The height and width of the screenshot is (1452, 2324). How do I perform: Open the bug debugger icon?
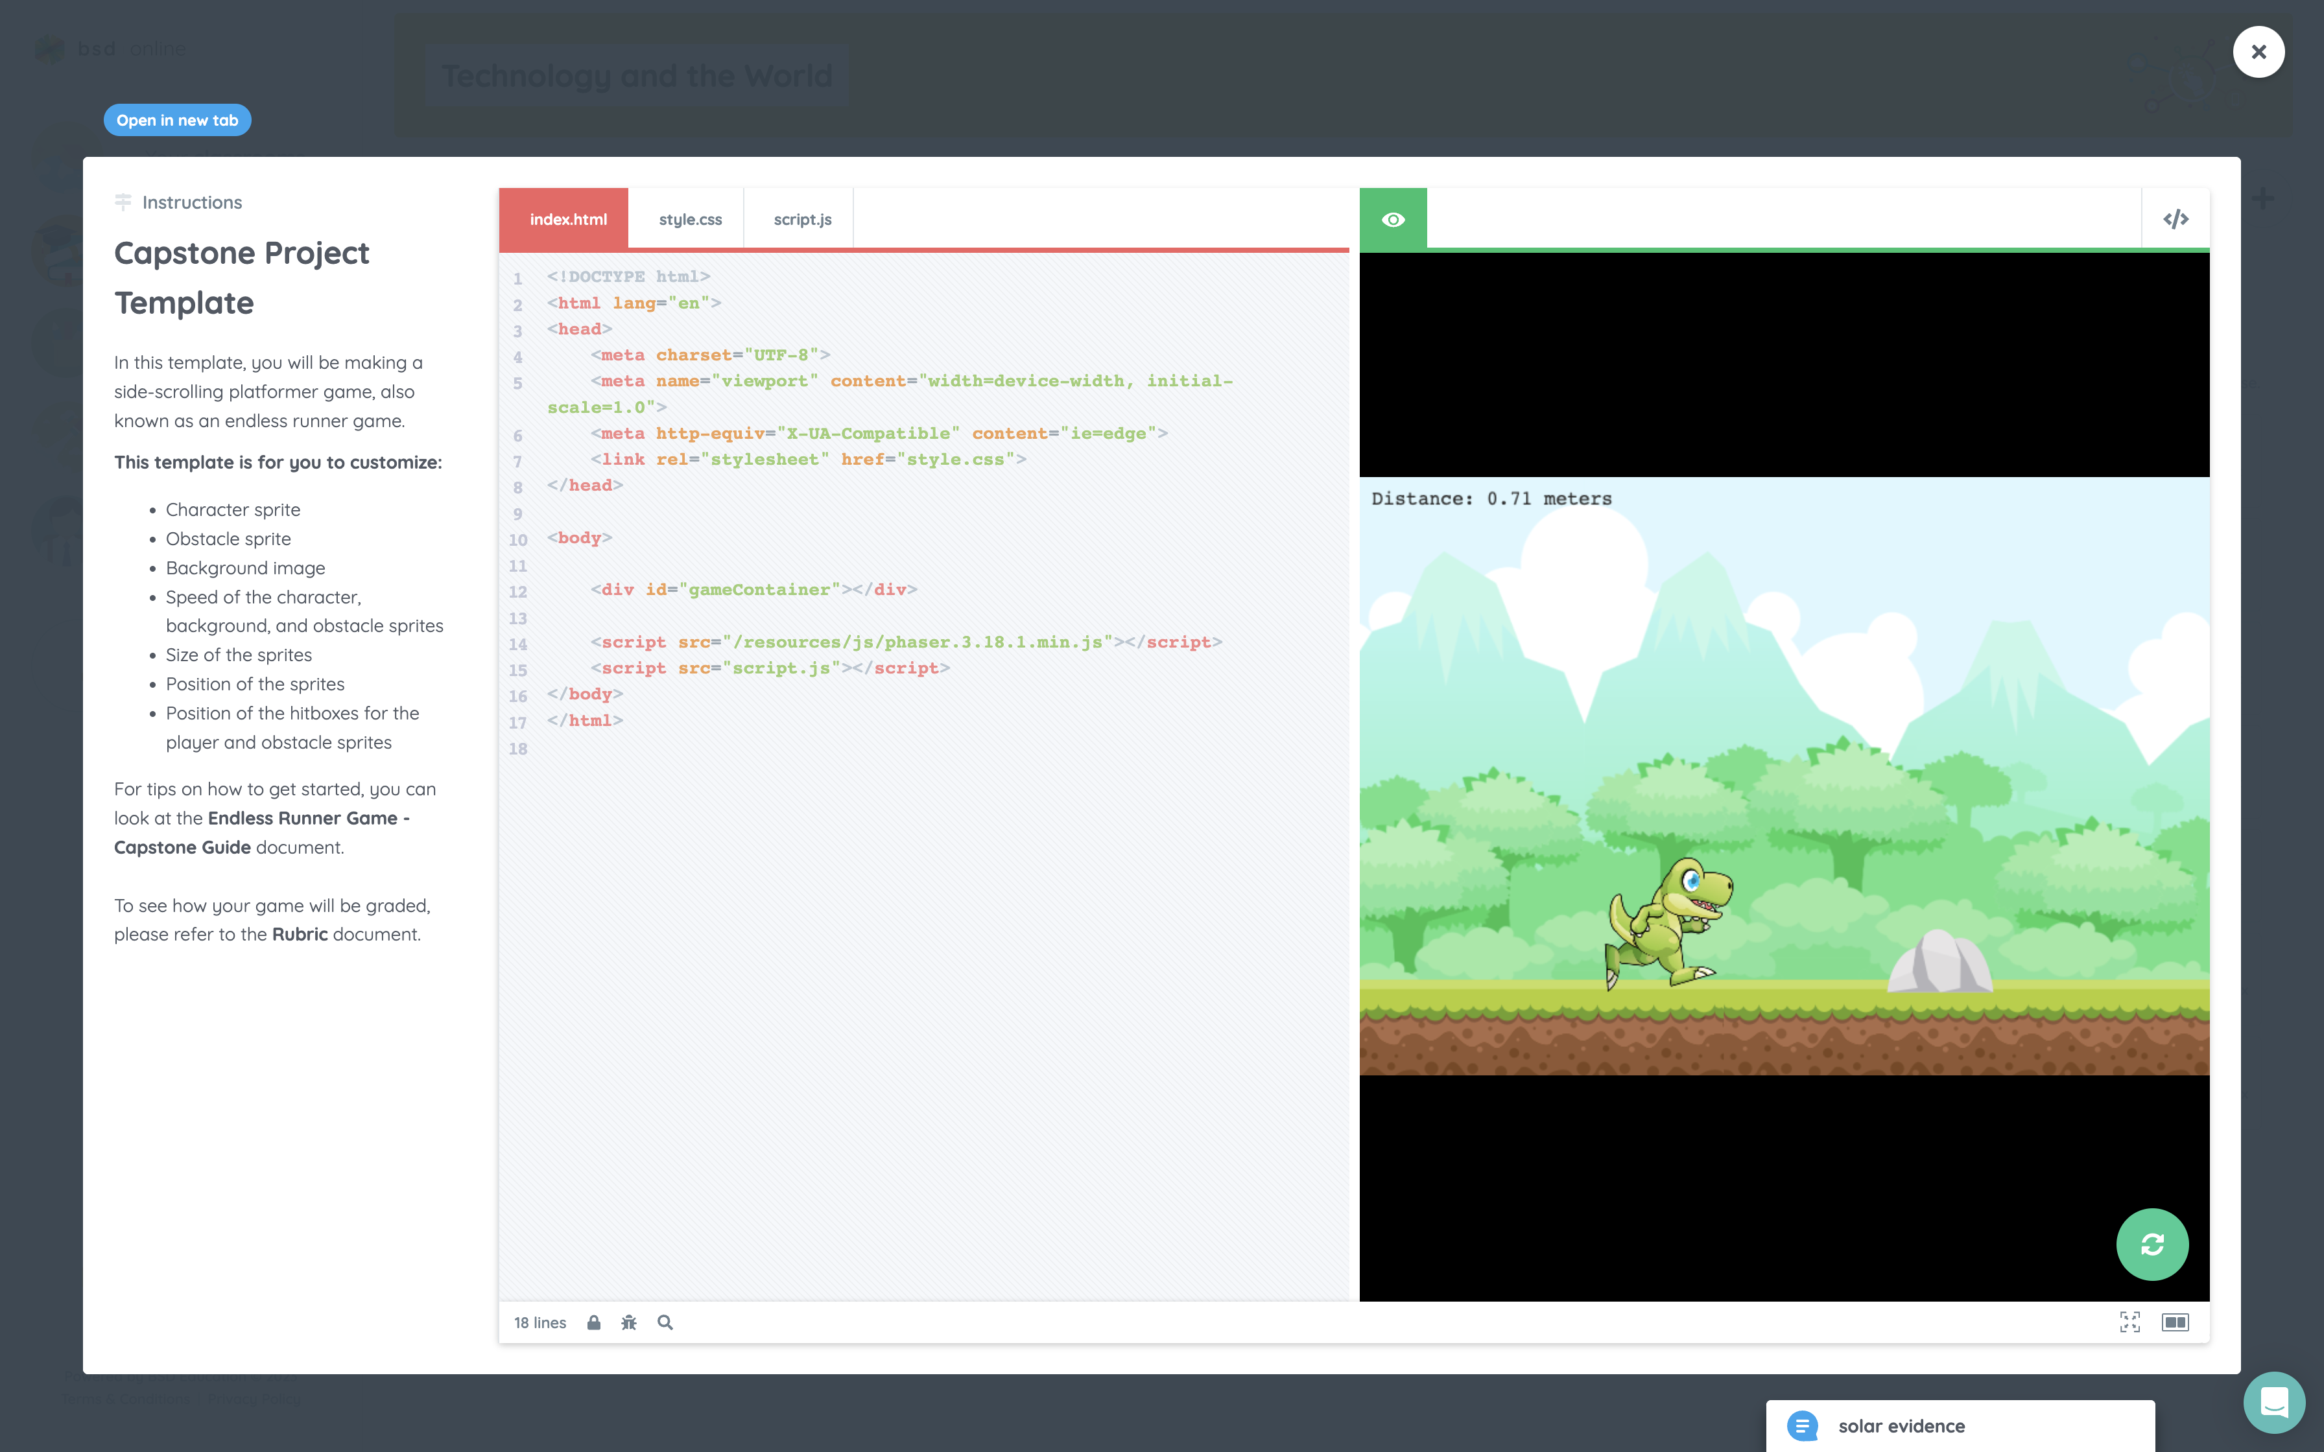[629, 1322]
